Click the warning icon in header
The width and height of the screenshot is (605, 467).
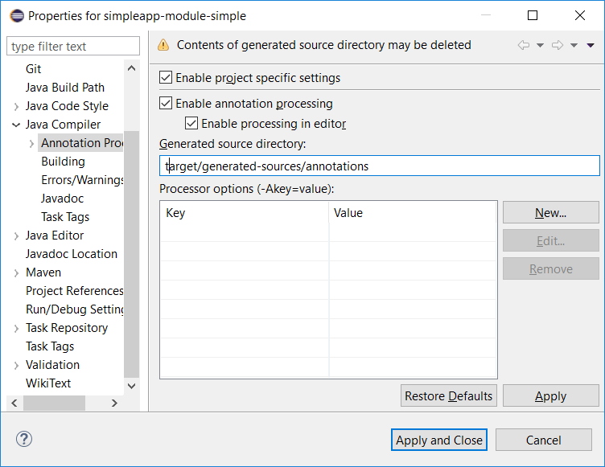tap(163, 46)
